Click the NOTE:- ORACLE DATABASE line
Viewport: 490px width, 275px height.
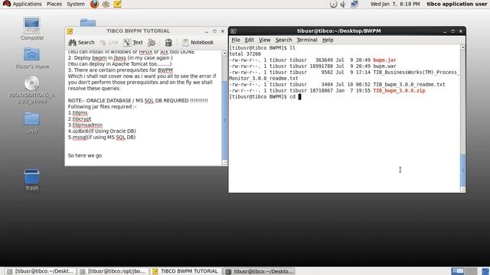point(138,100)
